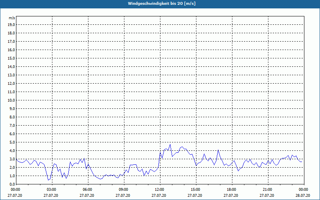Select the 21:00 time marker
Viewport: 320px width, 200px height.
pyautogui.click(x=268, y=189)
